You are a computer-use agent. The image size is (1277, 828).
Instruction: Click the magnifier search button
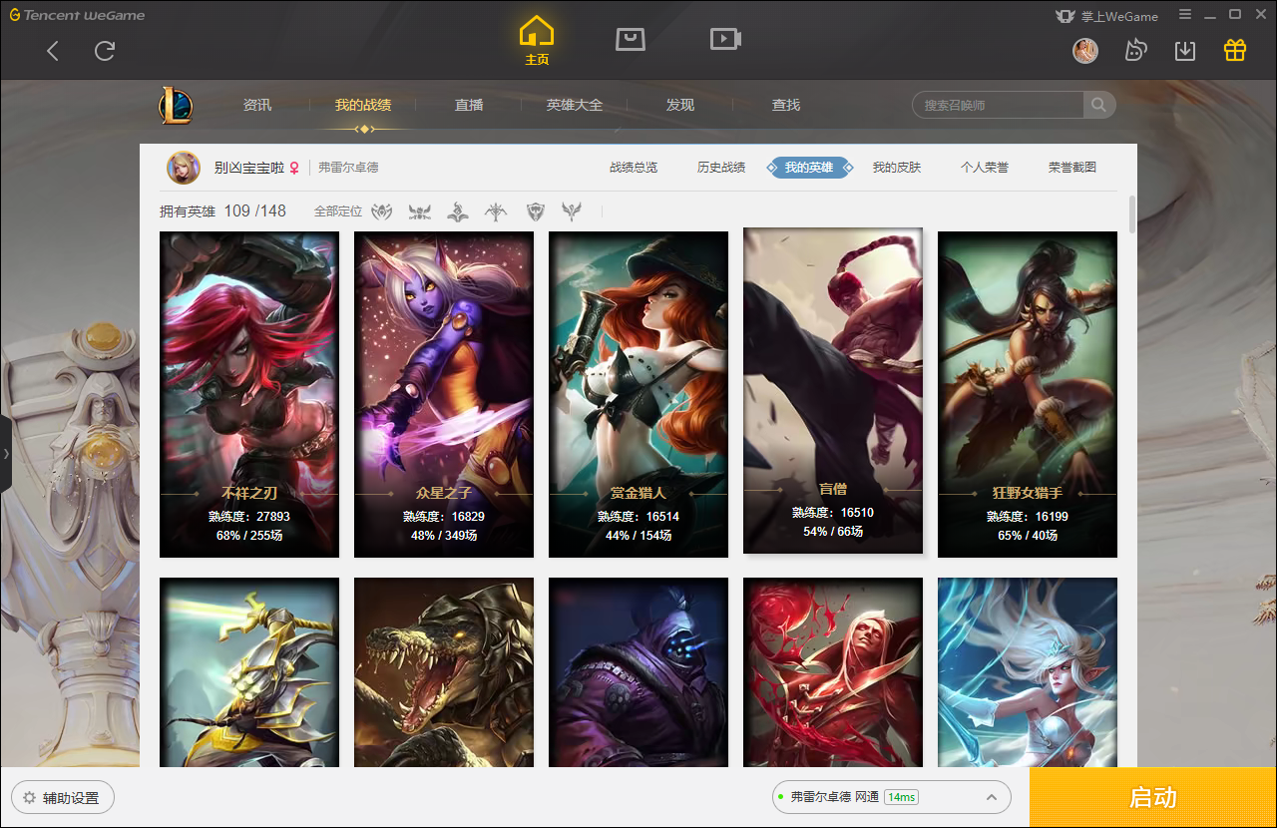[1099, 105]
